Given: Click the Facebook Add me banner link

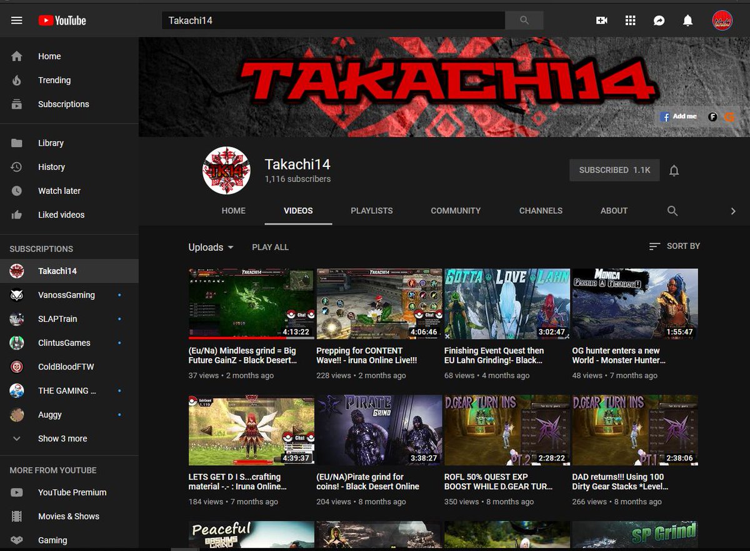Looking at the screenshot, I should [679, 116].
